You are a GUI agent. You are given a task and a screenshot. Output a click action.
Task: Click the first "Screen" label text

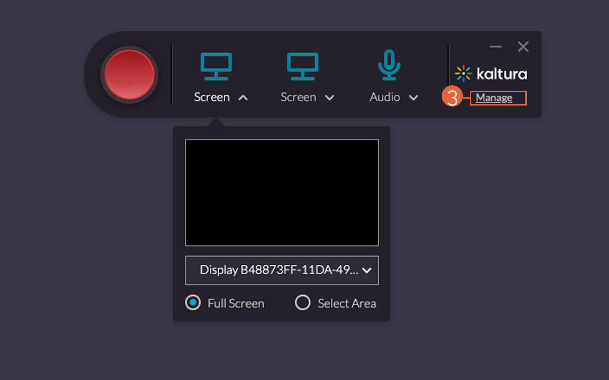point(212,97)
